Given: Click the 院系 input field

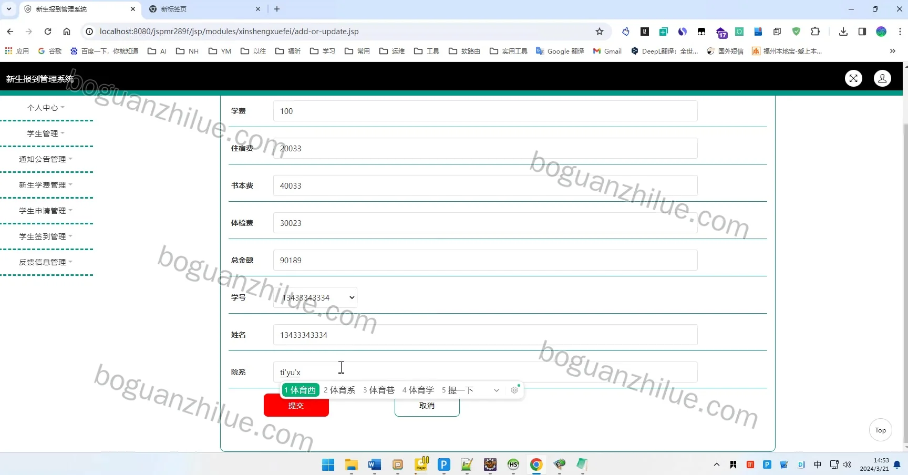Looking at the screenshot, I should click(485, 372).
